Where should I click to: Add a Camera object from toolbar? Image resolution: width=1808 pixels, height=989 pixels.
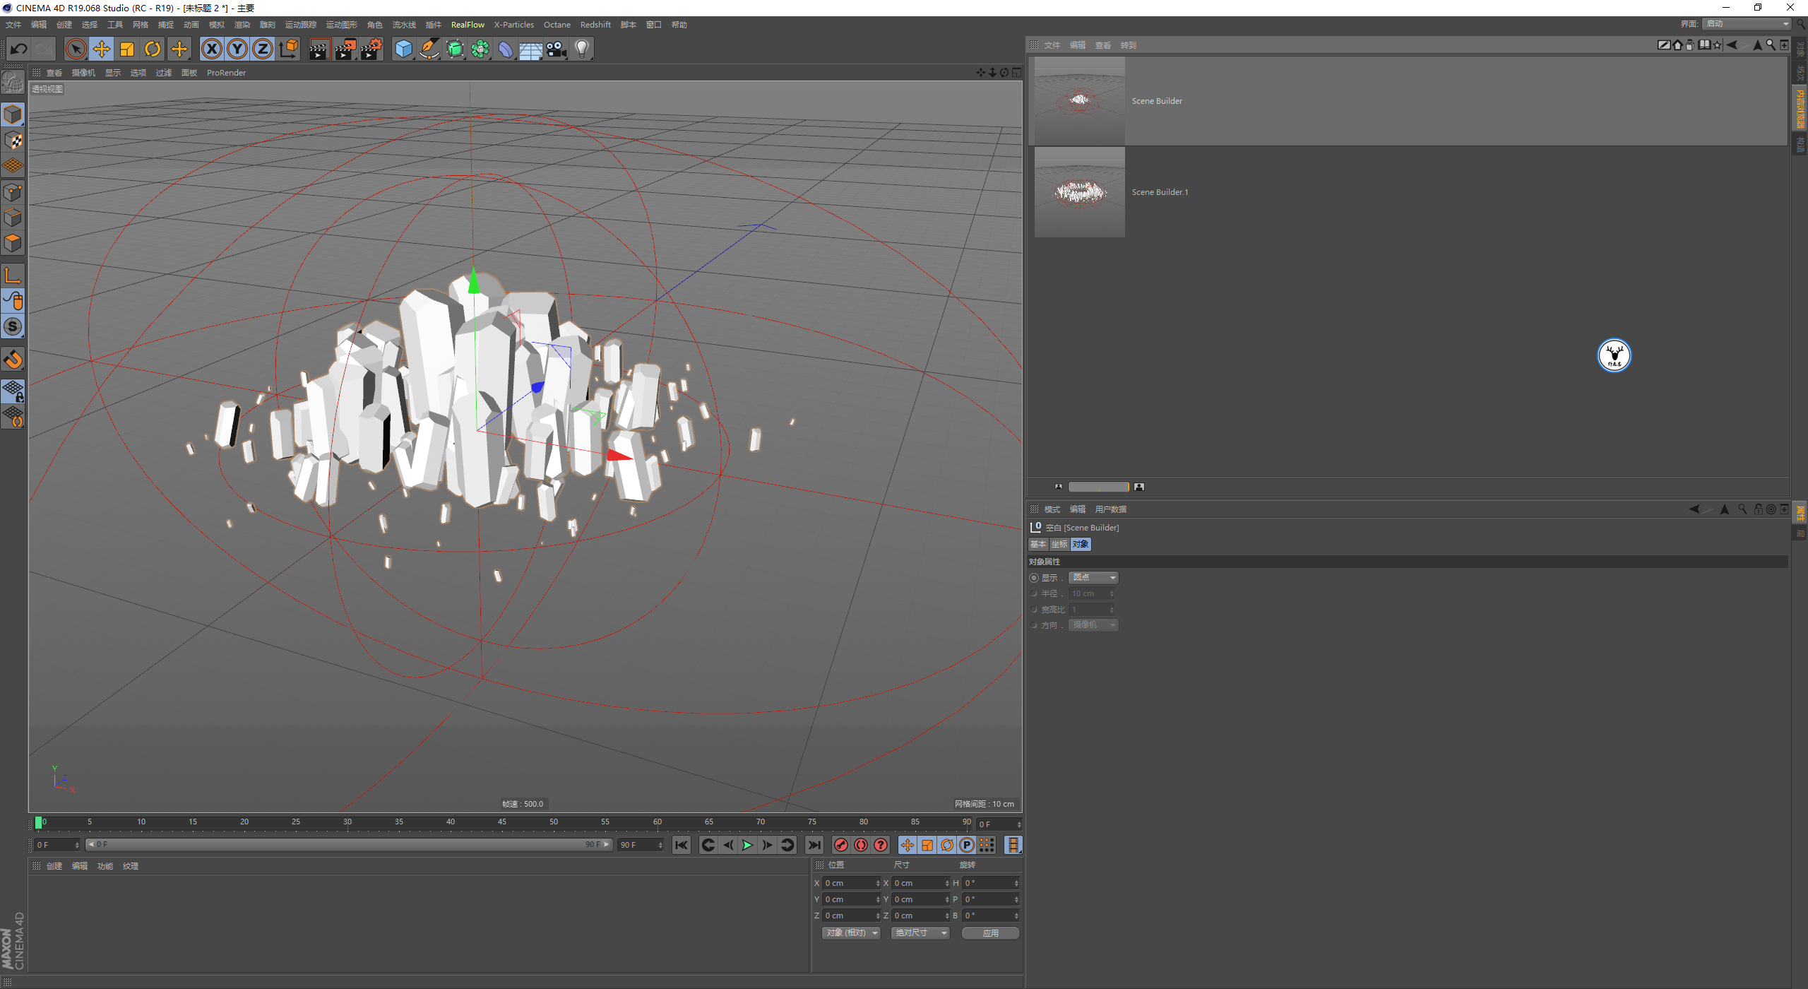click(557, 49)
